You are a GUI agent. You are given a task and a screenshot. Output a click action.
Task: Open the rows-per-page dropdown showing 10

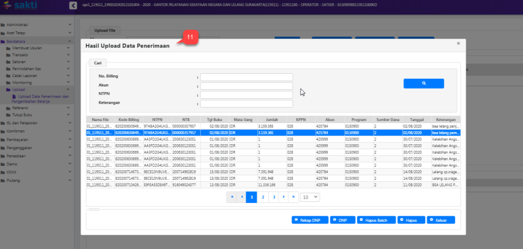[310, 197]
